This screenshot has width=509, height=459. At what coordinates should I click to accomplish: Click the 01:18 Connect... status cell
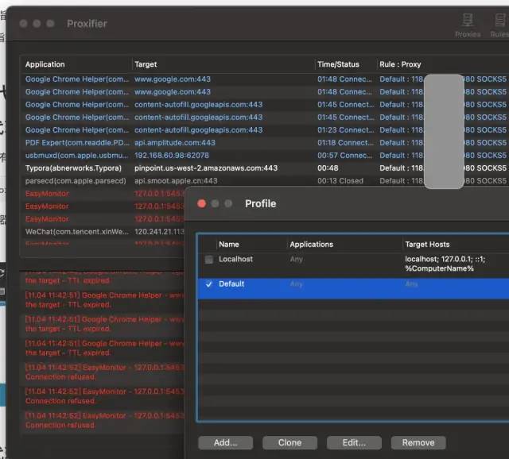(346, 143)
